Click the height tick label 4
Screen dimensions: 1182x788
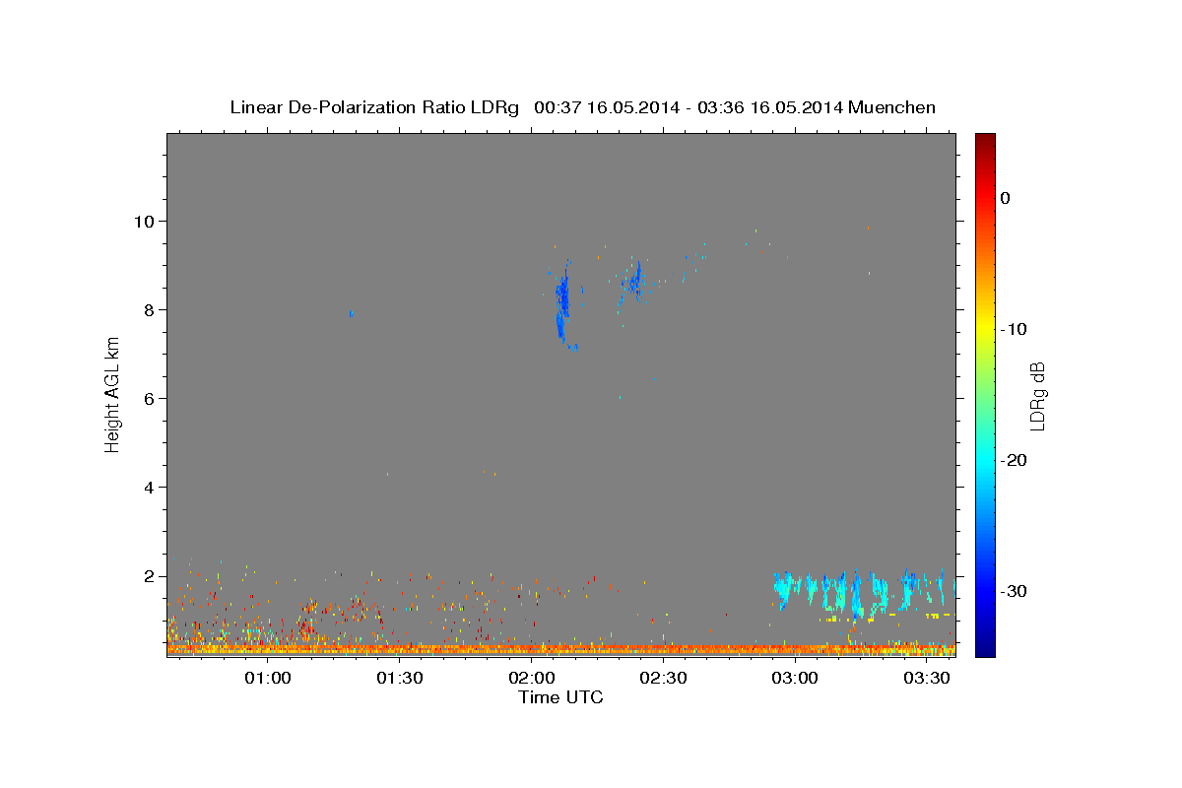click(x=150, y=487)
